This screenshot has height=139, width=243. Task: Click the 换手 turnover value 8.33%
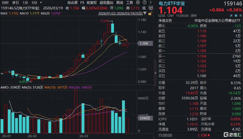coord(236,83)
